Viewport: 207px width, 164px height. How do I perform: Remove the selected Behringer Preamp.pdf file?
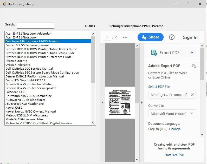point(192,95)
